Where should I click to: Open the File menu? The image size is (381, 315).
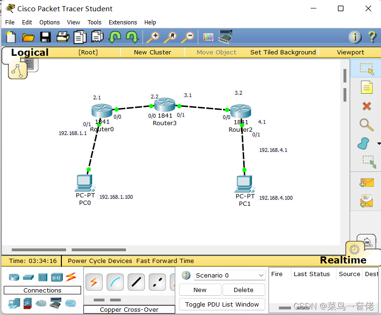pyautogui.click(x=10, y=22)
